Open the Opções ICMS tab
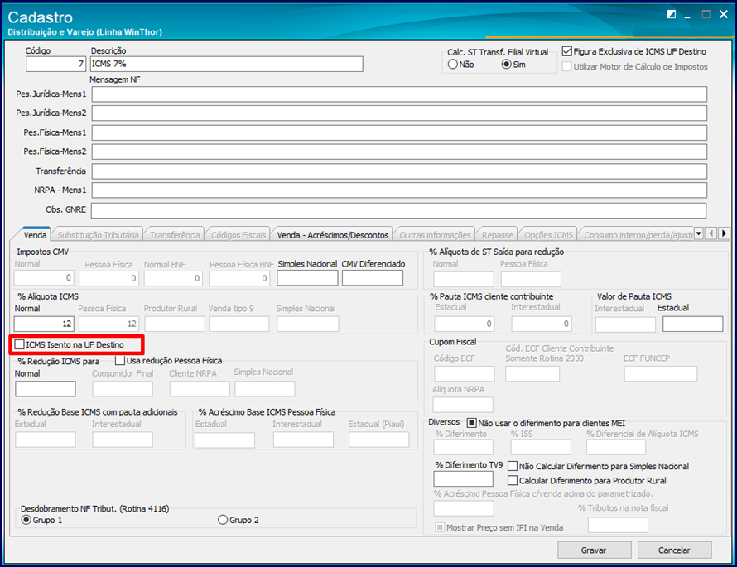 click(548, 235)
